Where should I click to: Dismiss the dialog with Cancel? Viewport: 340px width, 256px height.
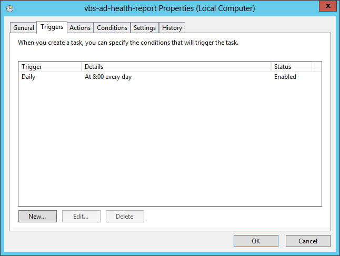(308, 241)
